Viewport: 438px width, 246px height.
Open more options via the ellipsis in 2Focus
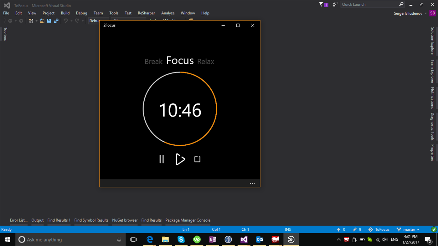(x=252, y=183)
